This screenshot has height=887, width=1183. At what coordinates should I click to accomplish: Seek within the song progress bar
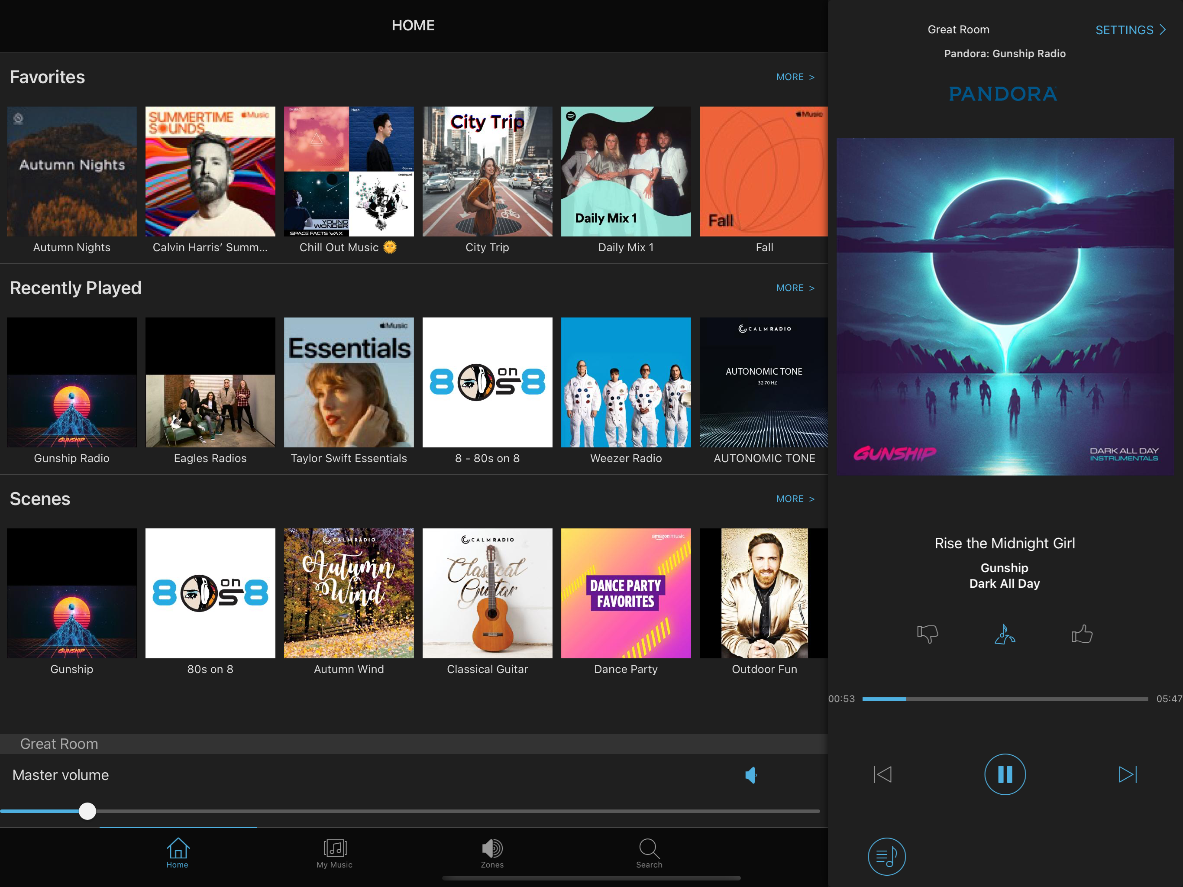1004,699
